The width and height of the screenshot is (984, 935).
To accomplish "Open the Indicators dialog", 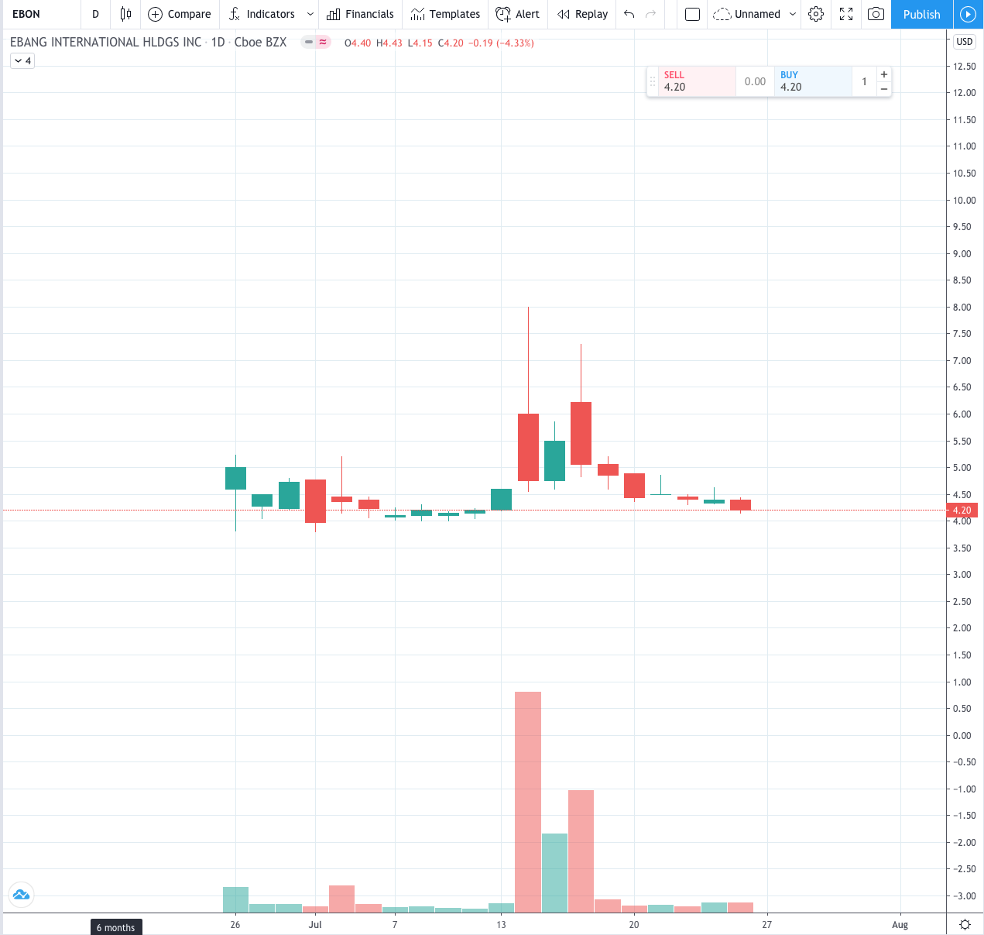I will pos(262,14).
